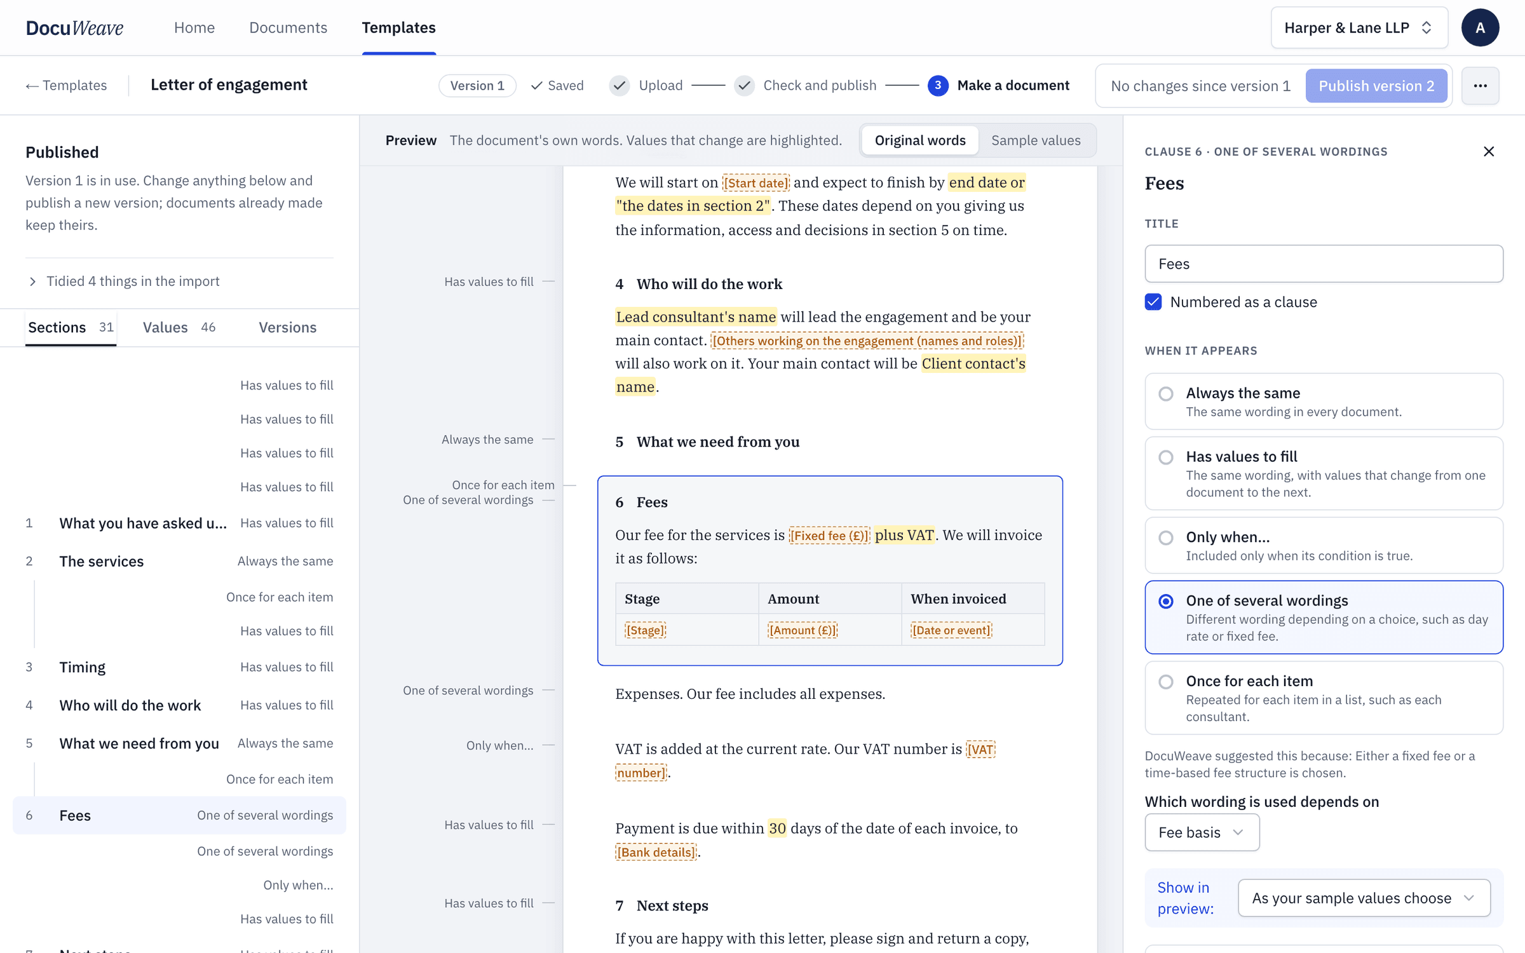Click the Others working on the engagement placeholder

tap(867, 341)
